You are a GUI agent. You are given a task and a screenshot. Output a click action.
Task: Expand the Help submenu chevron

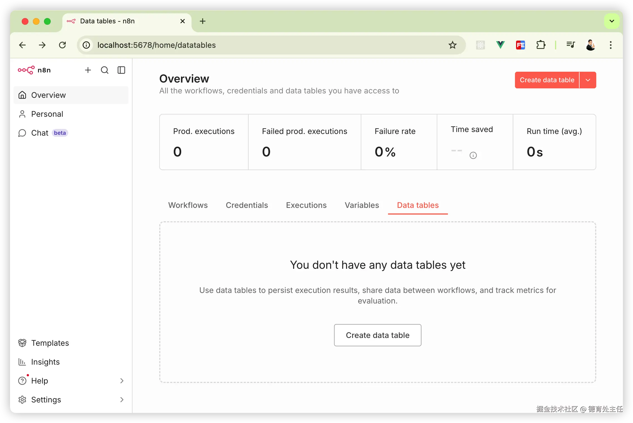tap(122, 381)
